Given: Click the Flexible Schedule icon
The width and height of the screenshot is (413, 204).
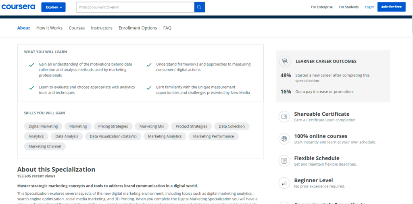Looking at the screenshot, I should click(284, 161).
